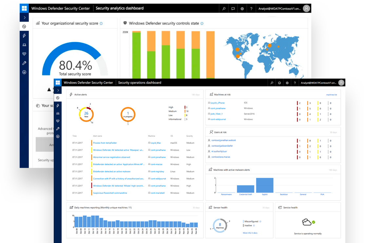Click the Exploit bar in malware chart

265,185
